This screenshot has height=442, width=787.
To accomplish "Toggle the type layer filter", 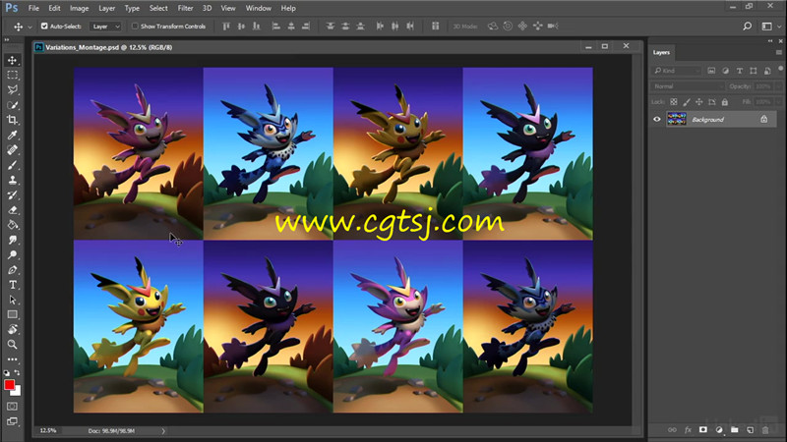I will pyautogui.click(x=740, y=71).
